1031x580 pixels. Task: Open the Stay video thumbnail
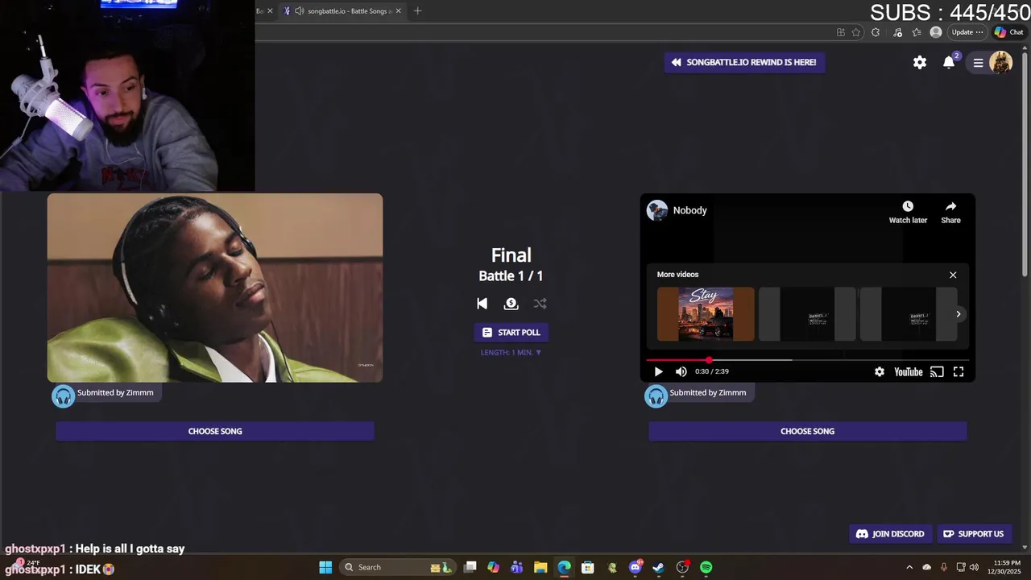pyautogui.click(x=706, y=314)
